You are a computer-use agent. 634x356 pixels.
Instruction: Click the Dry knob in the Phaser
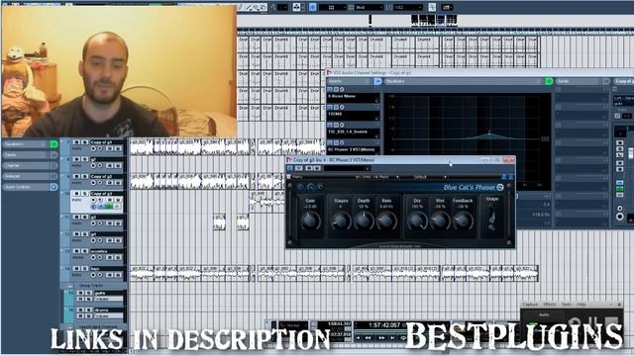(417, 221)
